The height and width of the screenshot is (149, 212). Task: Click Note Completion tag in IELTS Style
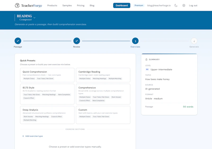(x=64, y=94)
